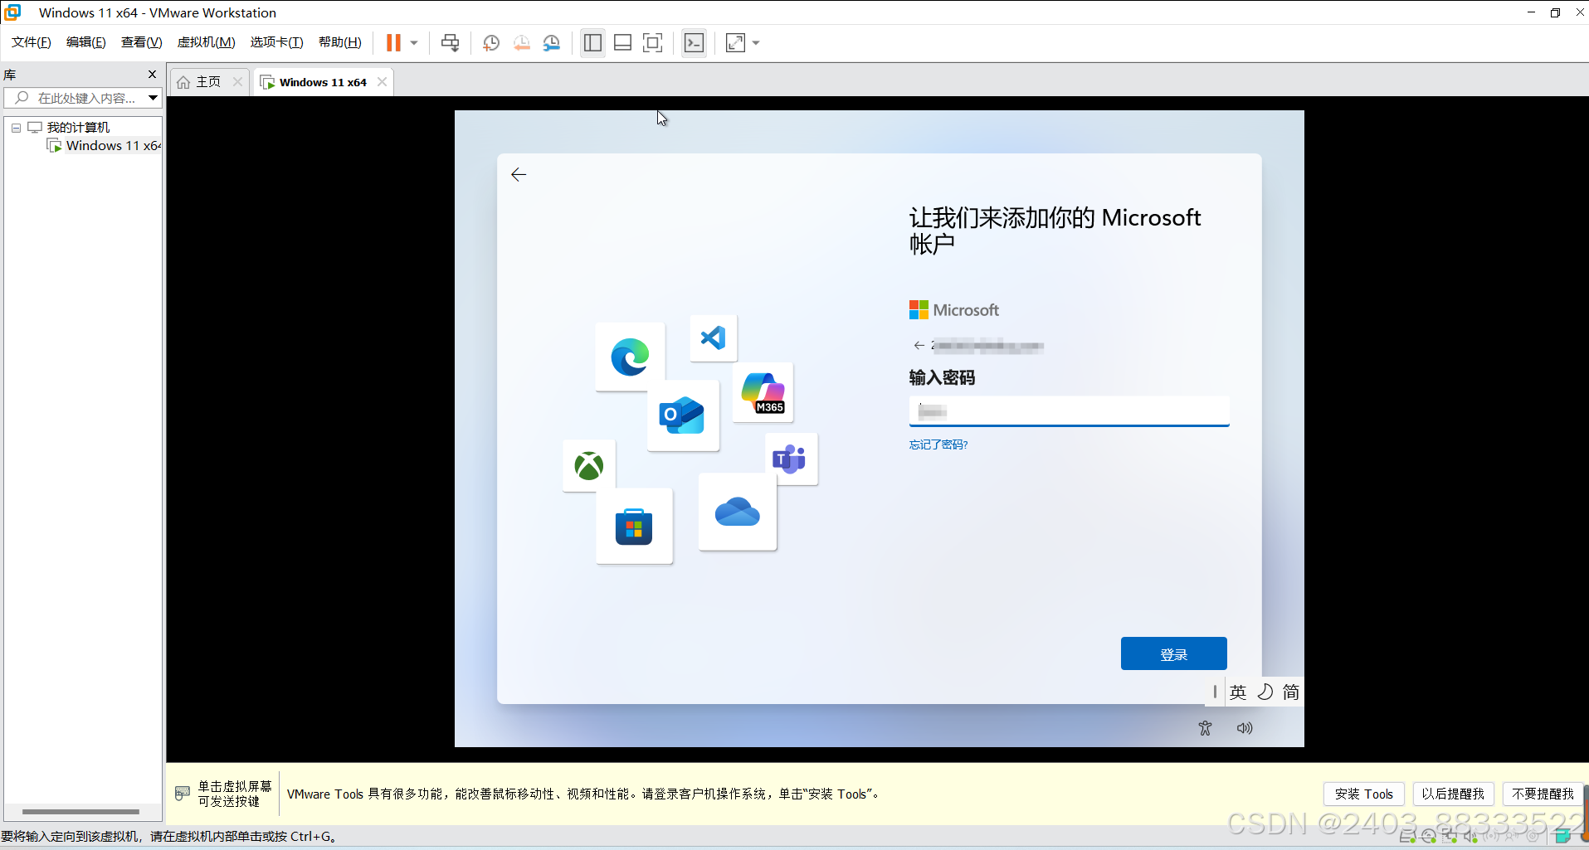This screenshot has width=1589, height=850.
Task: Click the 安装 Tools button
Action: tap(1363, 794)
